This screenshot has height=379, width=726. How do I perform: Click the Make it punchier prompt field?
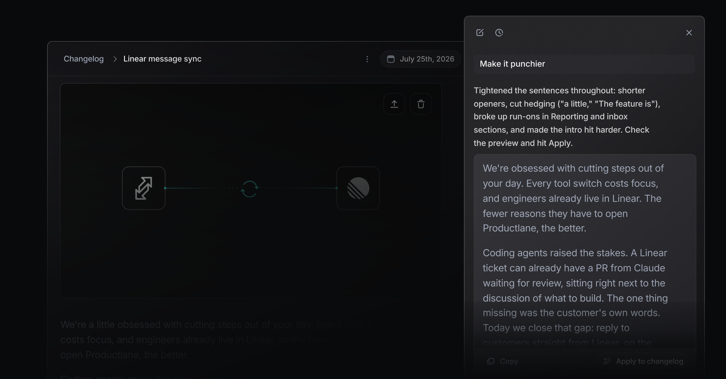(x=584, y=64)
